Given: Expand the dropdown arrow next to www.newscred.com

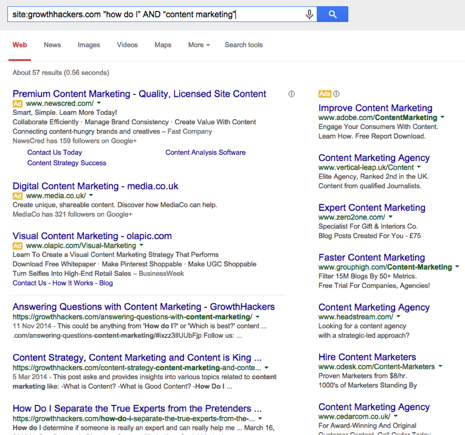Looking at the screenshot, I should [x=99, y=103].
